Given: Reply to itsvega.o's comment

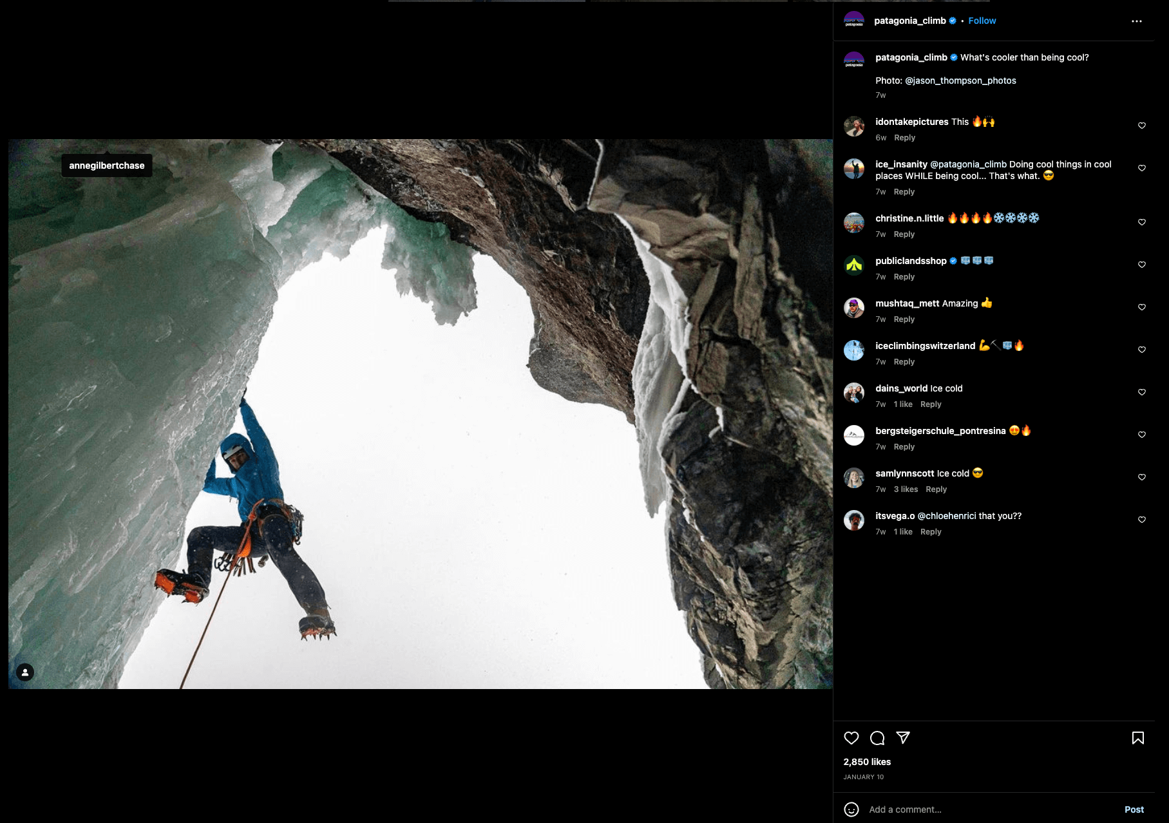Looking at the screenshot, I should 931,532.
